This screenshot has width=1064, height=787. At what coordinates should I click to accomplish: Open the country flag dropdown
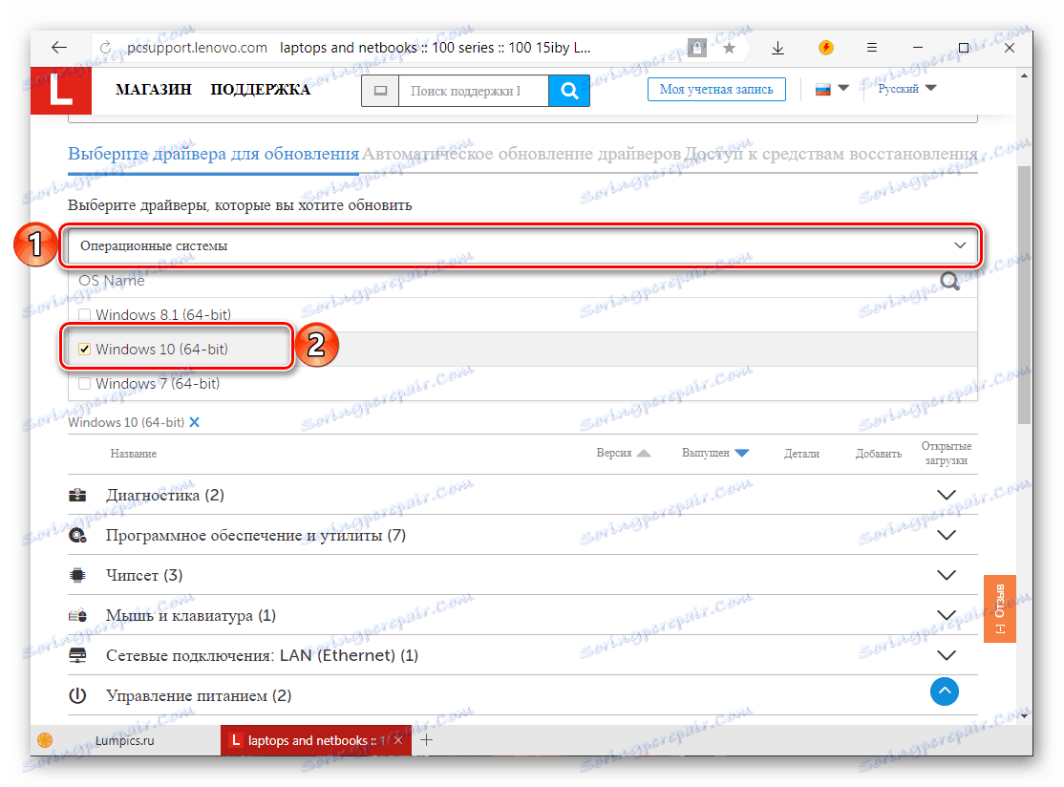tap(833, 89)
